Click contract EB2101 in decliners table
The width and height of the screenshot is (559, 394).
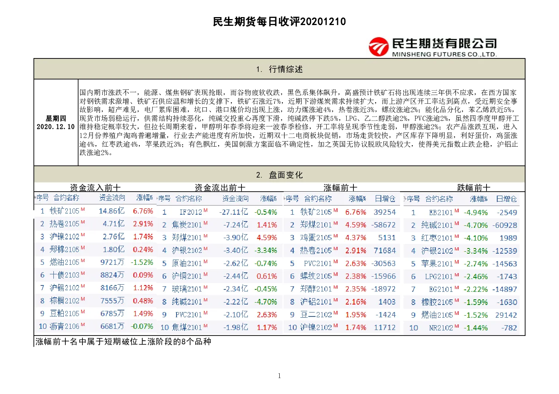pos(441,213)
